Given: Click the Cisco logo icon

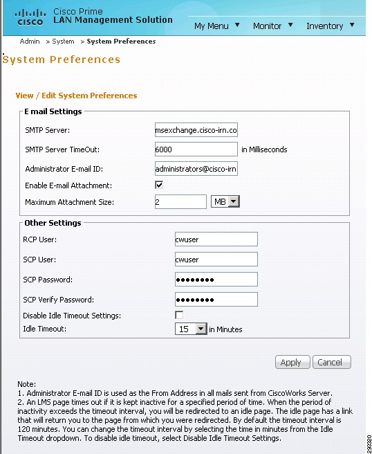Looking at the screenshot, I should tap(30, 17).
